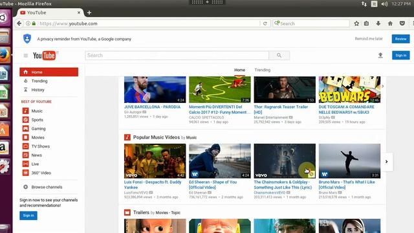Switch to the Home tab
The width and height of the screenshot is (414, 233).
coord(239,70)
